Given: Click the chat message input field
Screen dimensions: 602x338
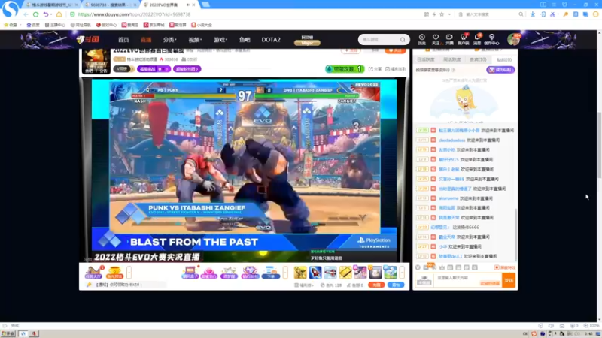Looking at the screenshot, I should pos(467,280).
